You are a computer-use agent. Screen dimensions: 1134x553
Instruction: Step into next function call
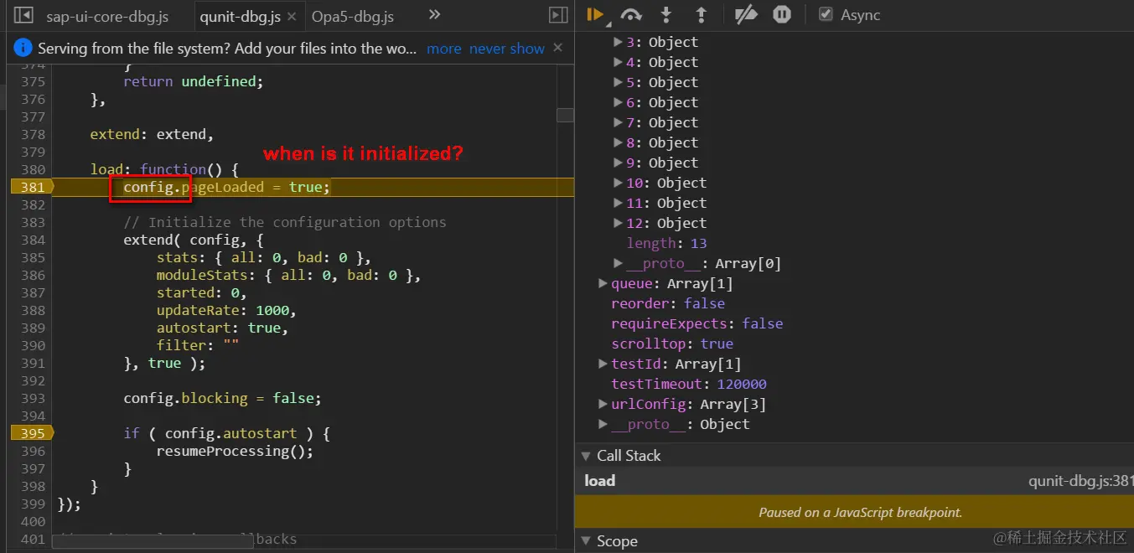tap(666, 14)
